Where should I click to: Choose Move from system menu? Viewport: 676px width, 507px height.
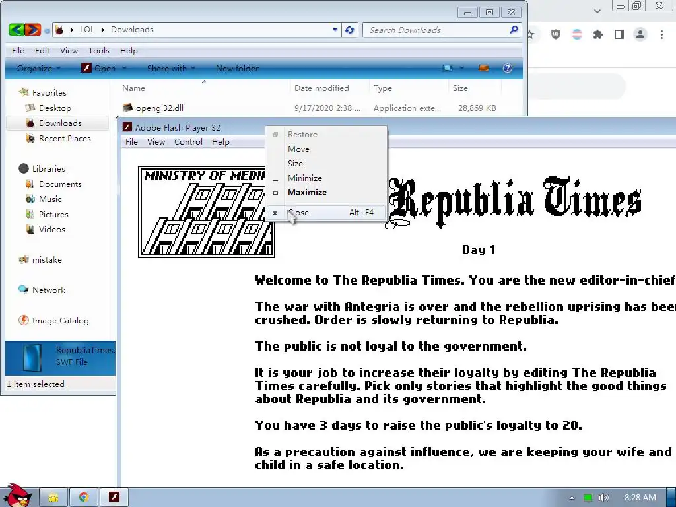tap(326, 149)
